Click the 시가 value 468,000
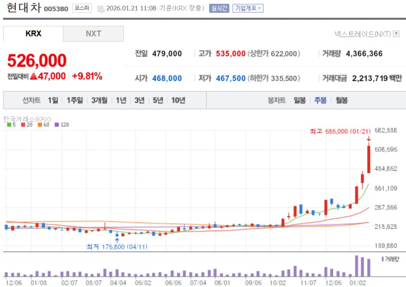The height and width of the screenshot is (287, 406). click(167, 78)
